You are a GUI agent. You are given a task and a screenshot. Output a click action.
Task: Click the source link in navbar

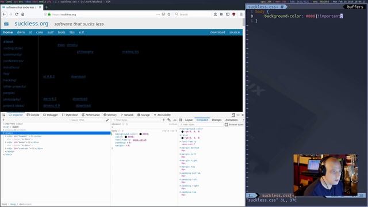pos(235,32)
